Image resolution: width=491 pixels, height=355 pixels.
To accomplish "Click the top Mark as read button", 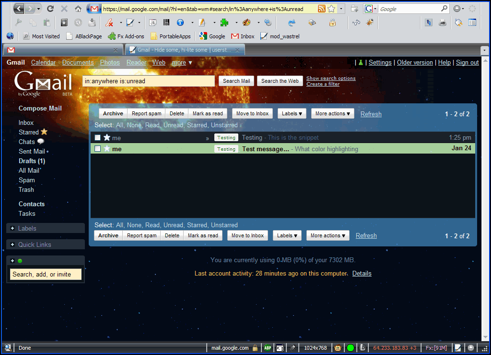I will 208,113.
